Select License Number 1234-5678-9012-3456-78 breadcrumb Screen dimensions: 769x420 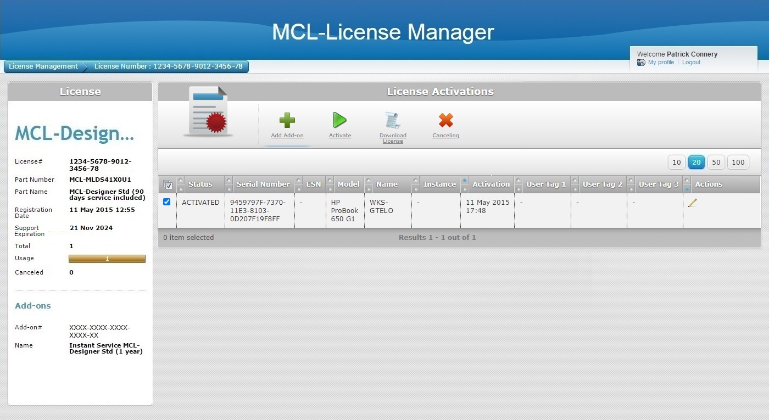pos(168,66)
